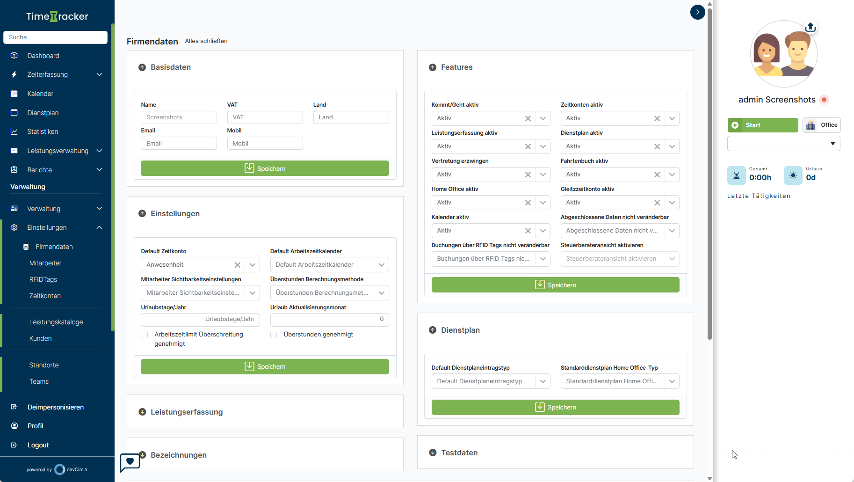Clear Default Zeitkonto Anwesenheit with X
This screenshot has height=482, width=854.
[x=238, y=265]
